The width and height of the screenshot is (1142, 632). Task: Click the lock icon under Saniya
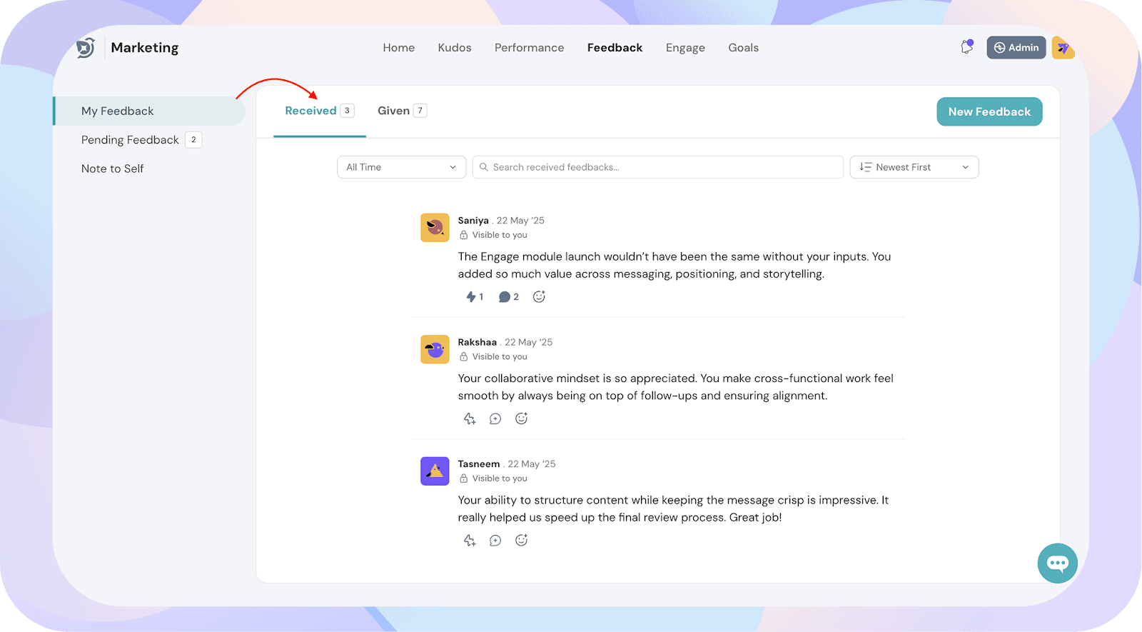464,235
